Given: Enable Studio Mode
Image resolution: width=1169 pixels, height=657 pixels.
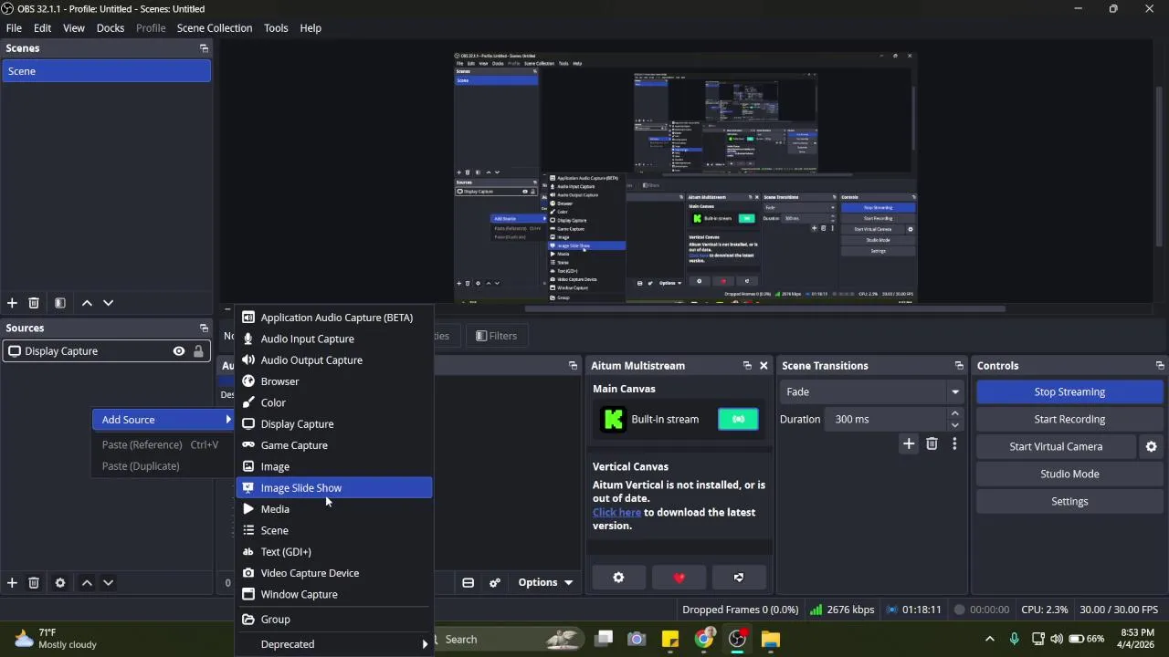Looking at the screenshot, I should (1069, 474).
